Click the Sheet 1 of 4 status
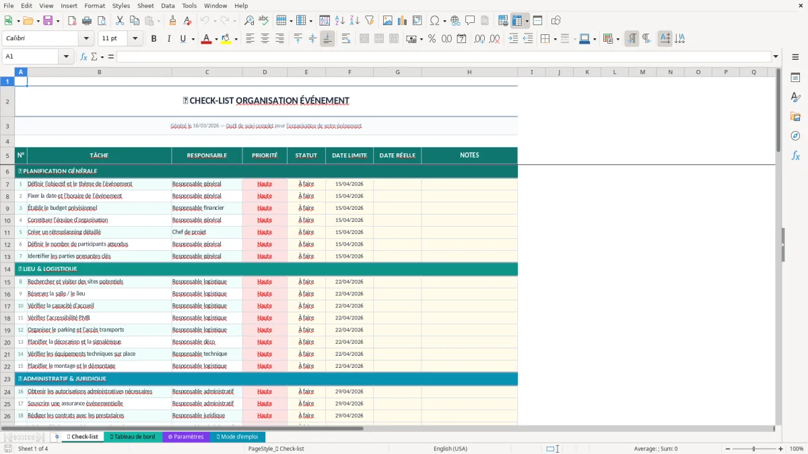 pos(33,449)
